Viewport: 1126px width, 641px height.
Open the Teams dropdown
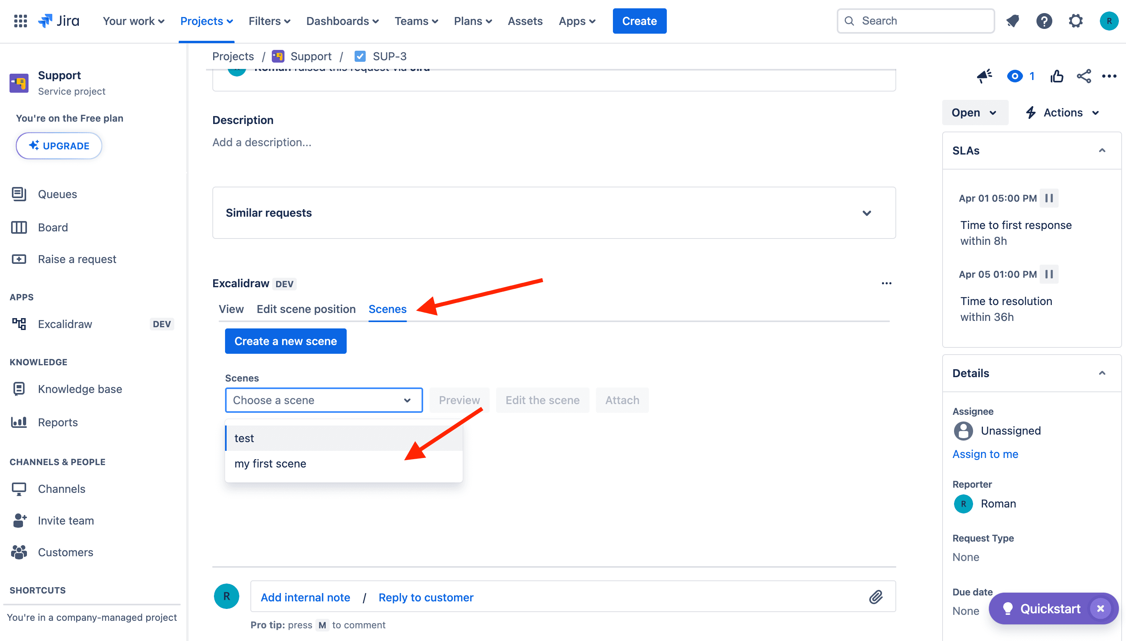coord(416,21)
